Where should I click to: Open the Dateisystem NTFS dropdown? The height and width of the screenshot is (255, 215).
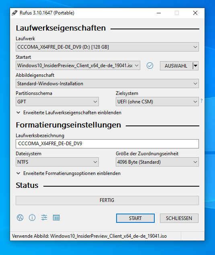click(57, 162)
